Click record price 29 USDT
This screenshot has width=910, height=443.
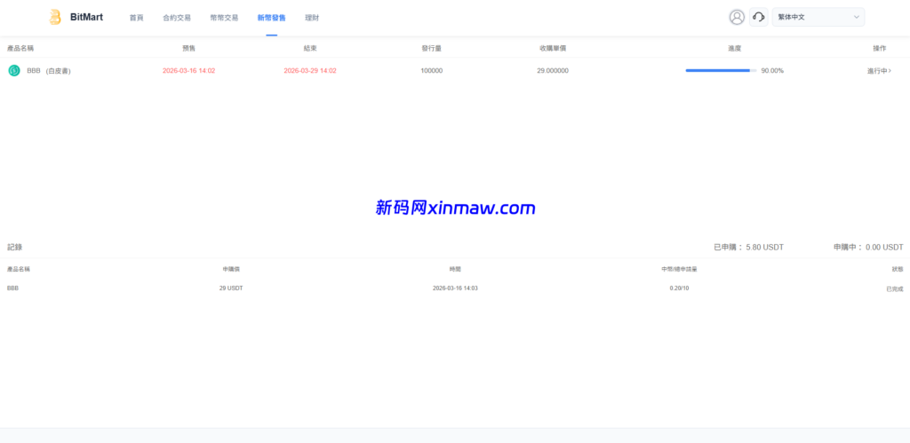(x=231, y=289)
